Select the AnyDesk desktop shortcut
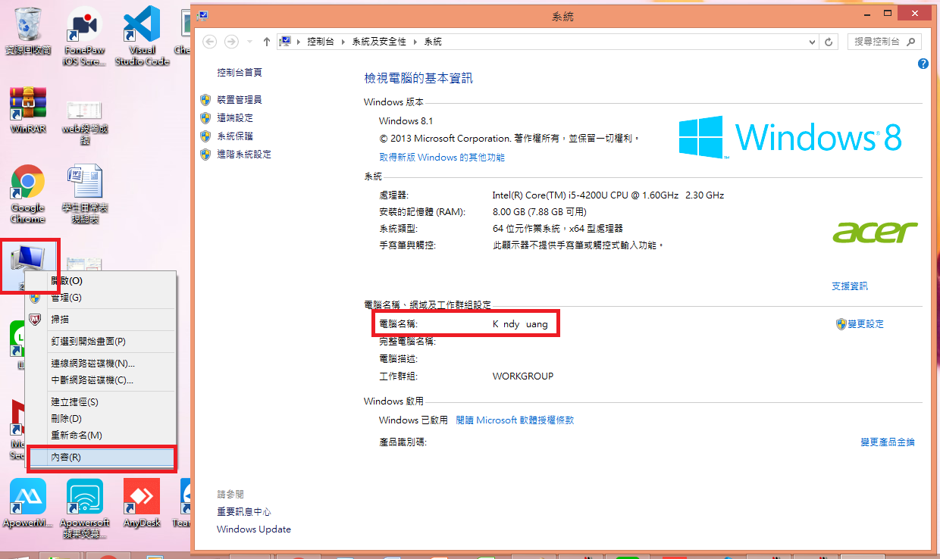The image size is (940, 559). tap(142, 503)
